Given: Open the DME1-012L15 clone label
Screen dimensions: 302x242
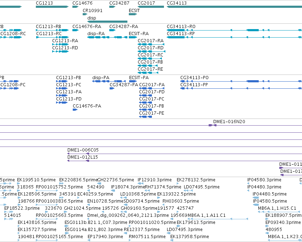Looking at the screenshot, I should pyautogui.click(x=83, y=157).
